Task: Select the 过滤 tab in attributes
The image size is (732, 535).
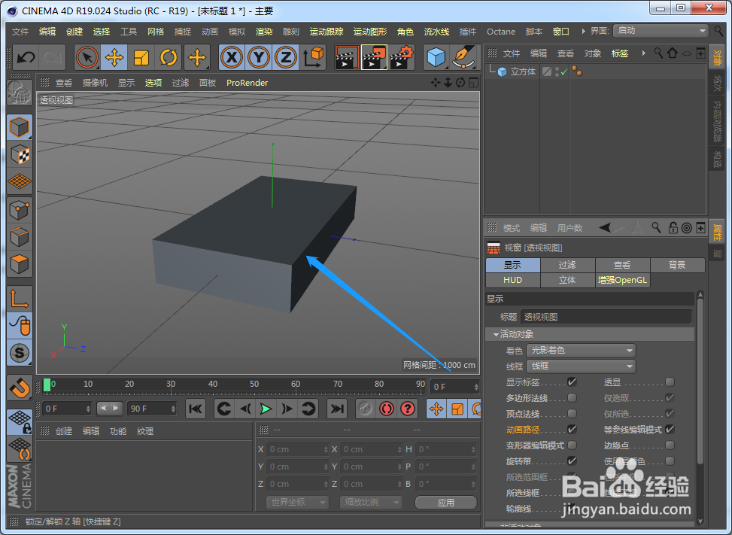Action: point(567,265)
